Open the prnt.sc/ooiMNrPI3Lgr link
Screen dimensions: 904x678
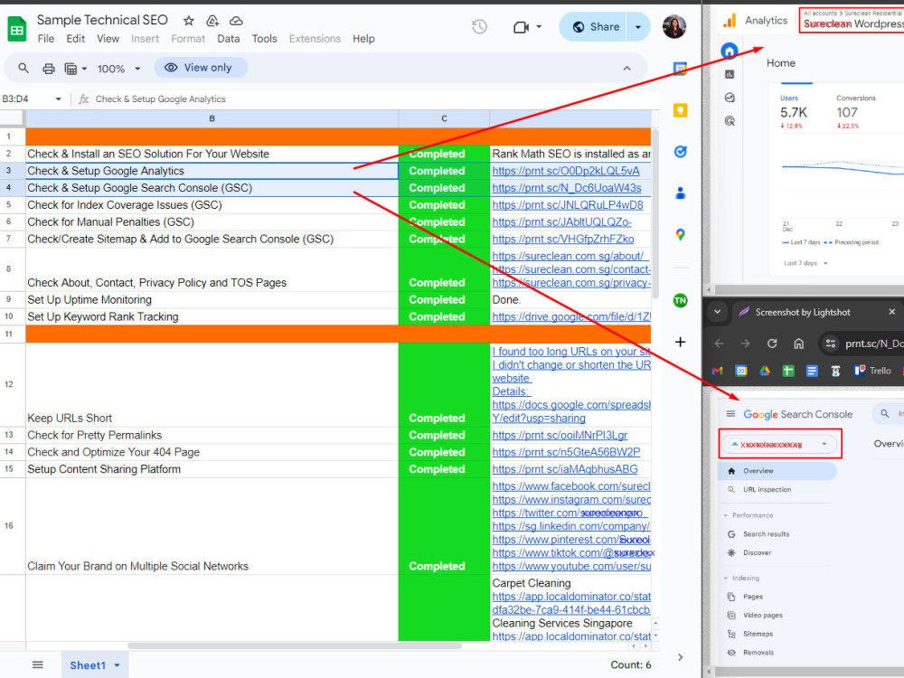(x=560, y=436)
